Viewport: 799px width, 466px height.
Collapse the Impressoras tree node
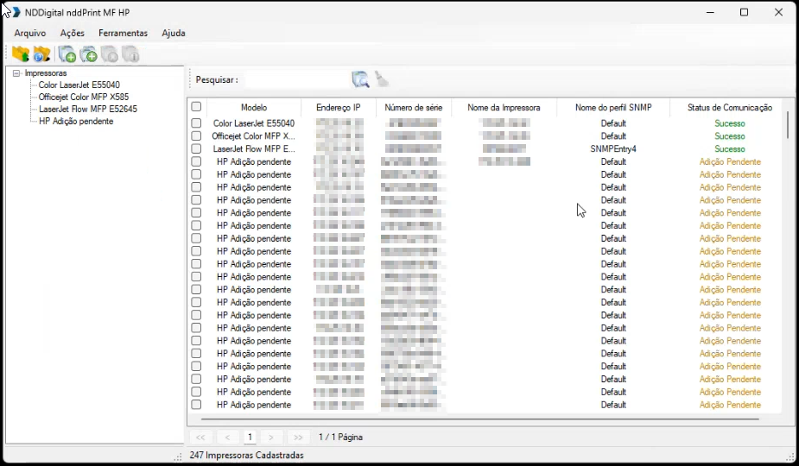[x=16, y=73]
